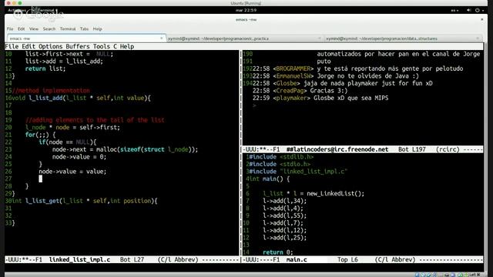The width and height of the screenshot is (493, 277).
Task: Click the 'Bot L27' position indicator
Action: 132,260
